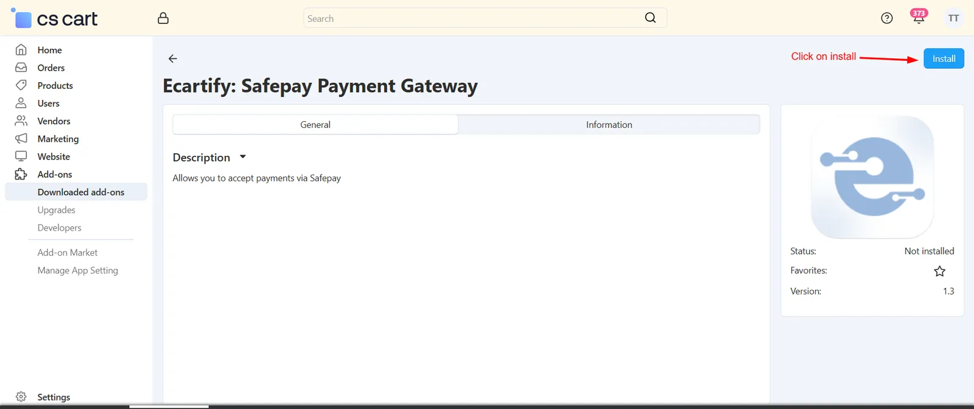Open Settings in sidebar
Screen dimensions: 974x409
(54, 397)
